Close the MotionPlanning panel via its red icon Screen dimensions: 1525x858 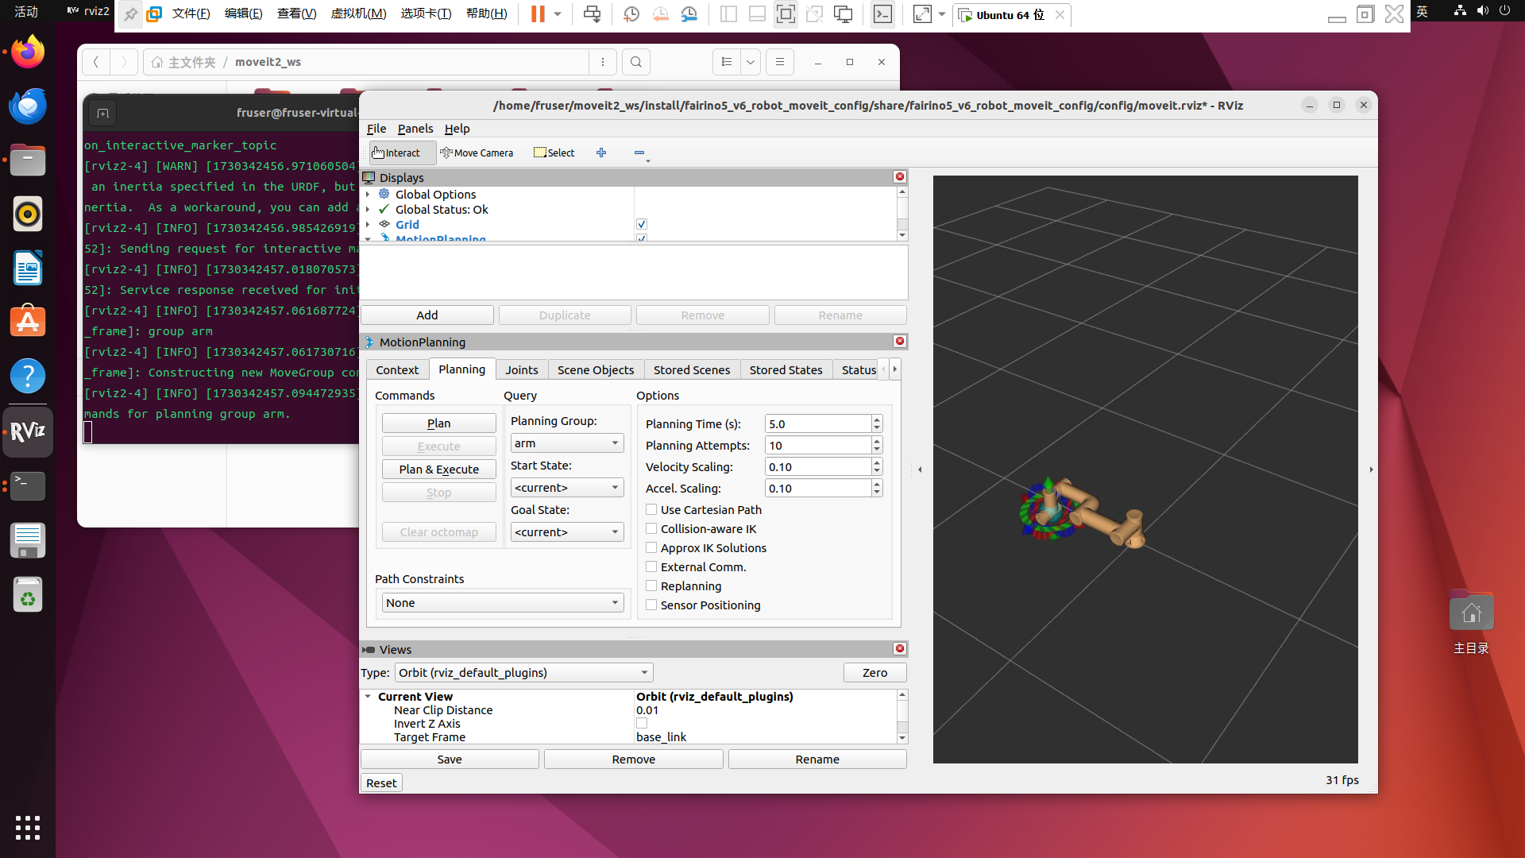pos(900,342)
